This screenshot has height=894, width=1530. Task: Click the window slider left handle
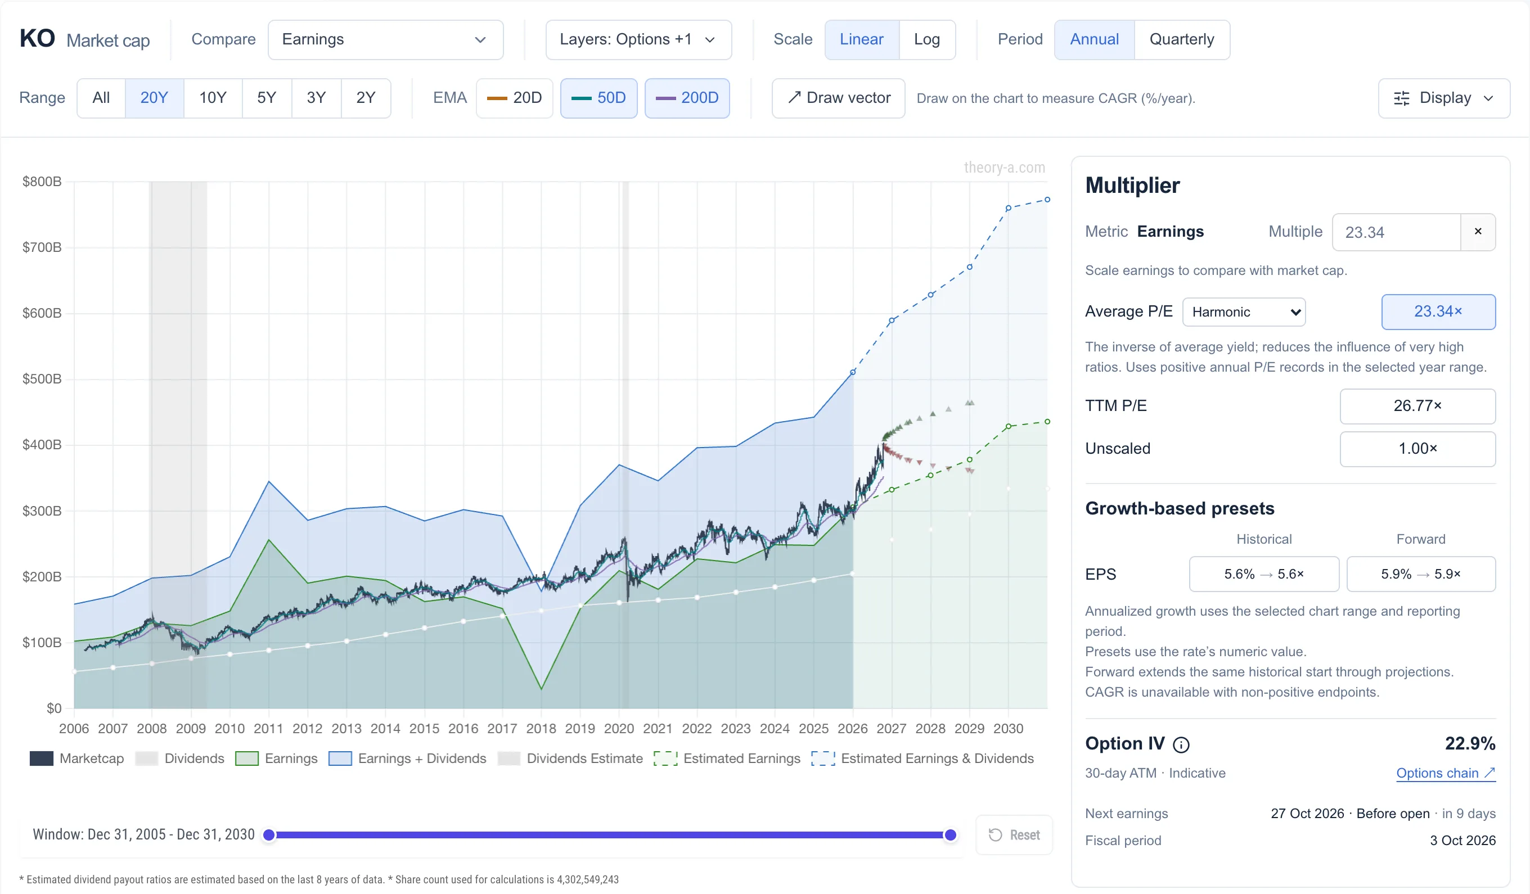[269, 836]
